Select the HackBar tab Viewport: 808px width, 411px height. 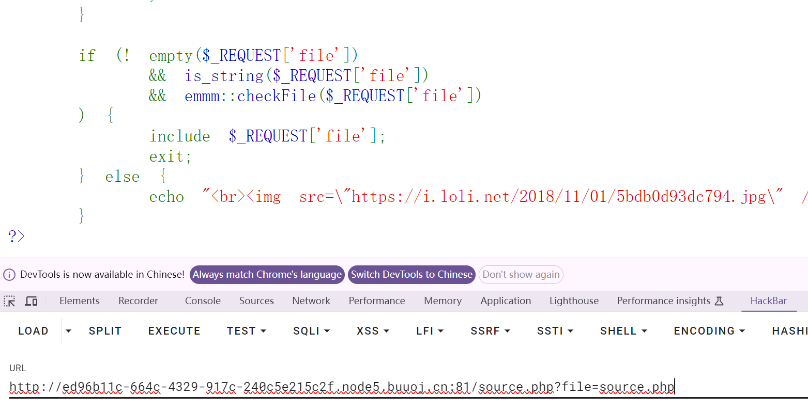769,301
